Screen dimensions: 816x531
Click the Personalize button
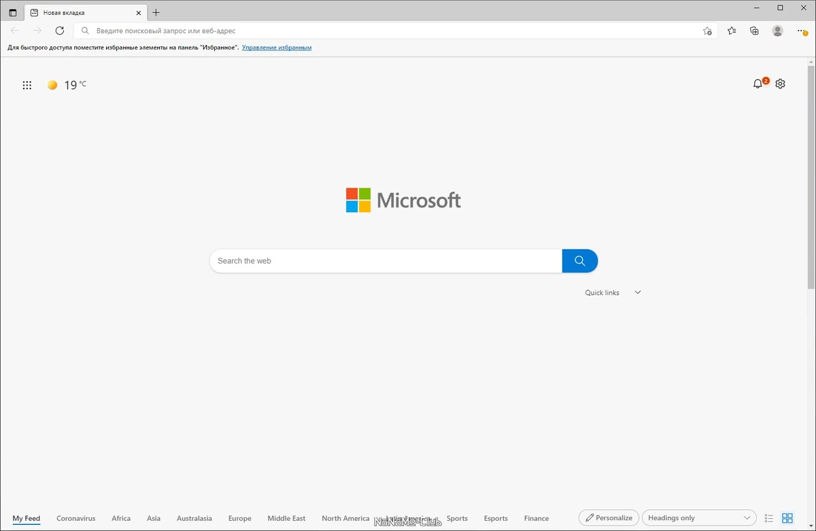[x=609, y=518]
